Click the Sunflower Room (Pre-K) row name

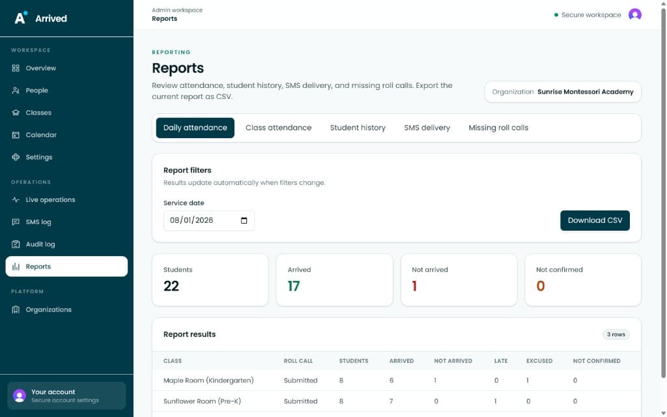click(202, 401)
